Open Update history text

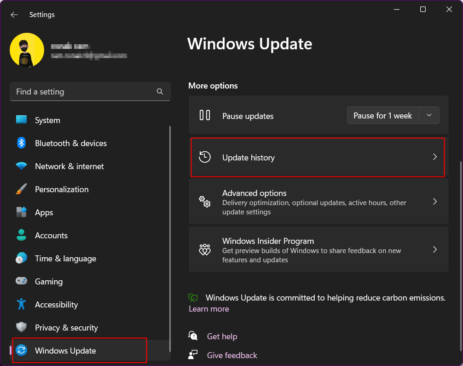click(249, 158)
